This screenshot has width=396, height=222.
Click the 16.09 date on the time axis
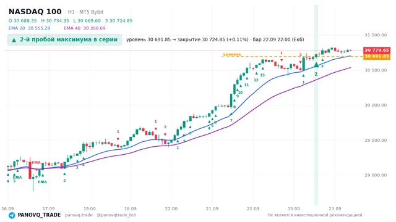click(7, 208)
